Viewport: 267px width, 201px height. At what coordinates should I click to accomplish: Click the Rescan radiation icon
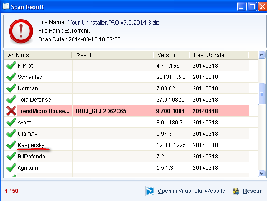coord(236,191)
